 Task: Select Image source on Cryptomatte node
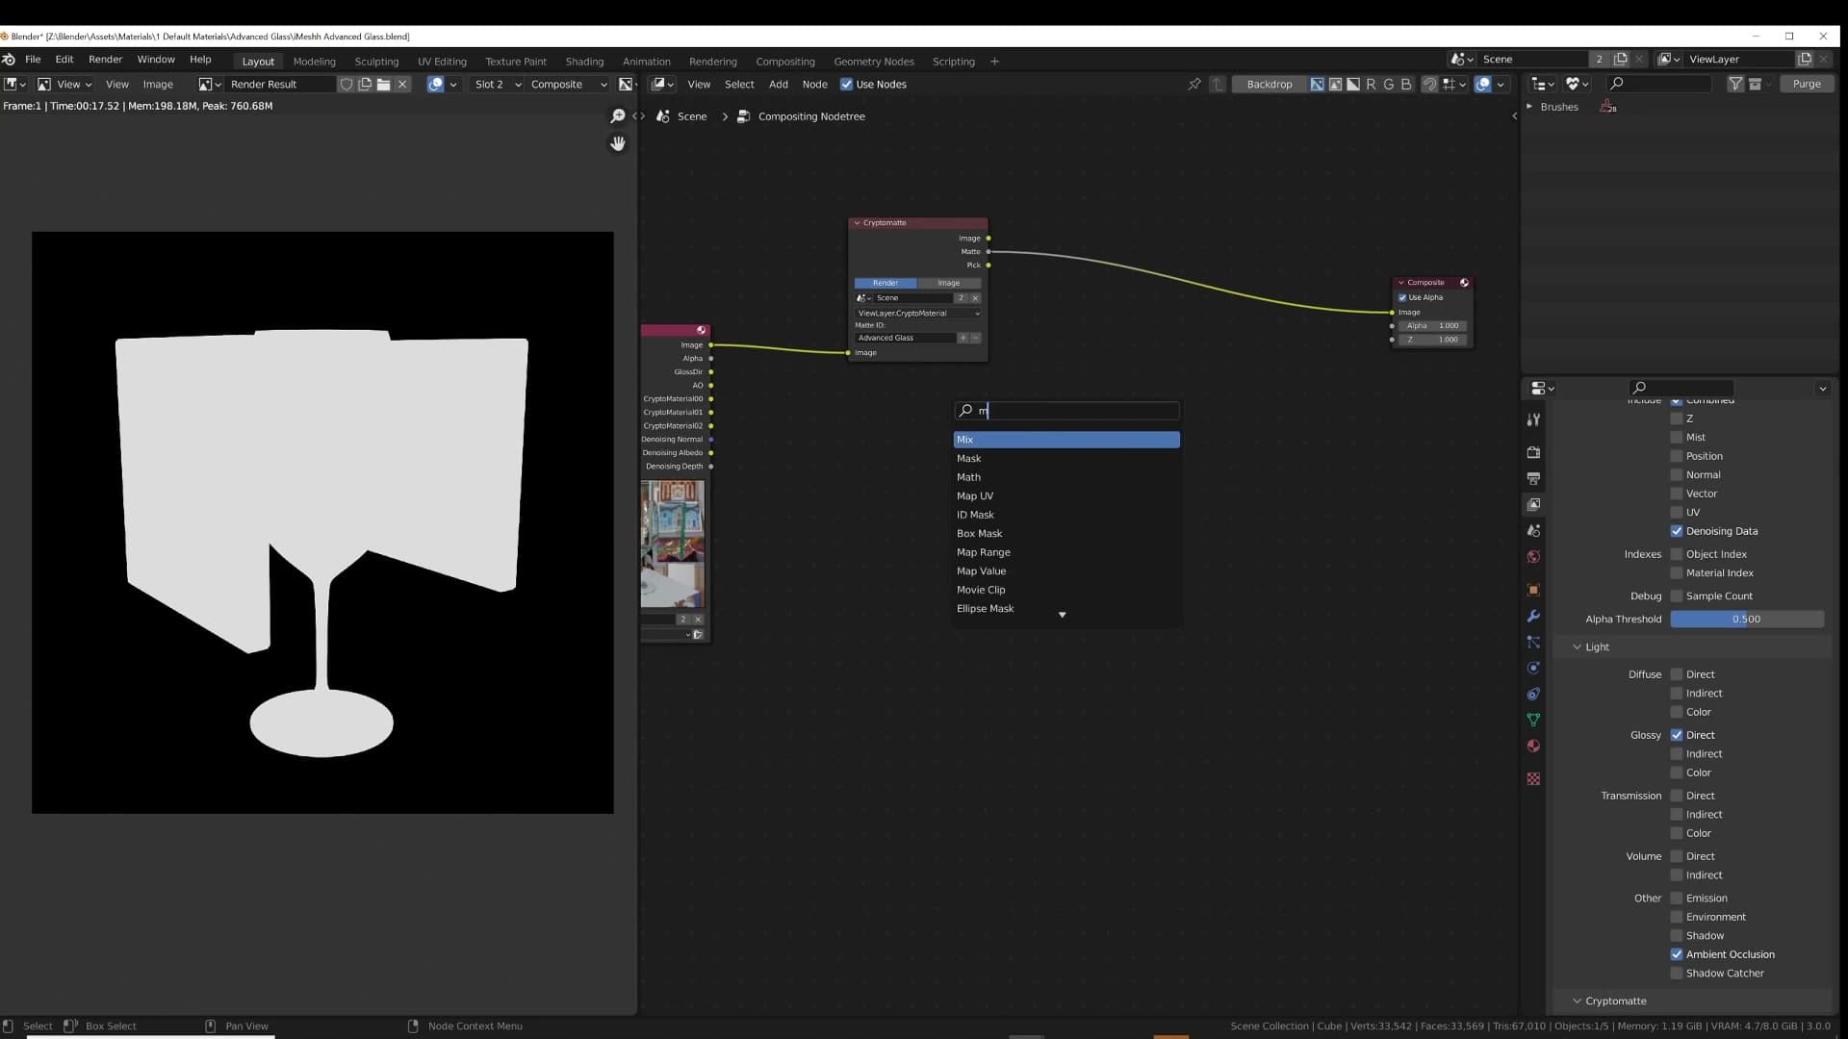pos(949,283)
